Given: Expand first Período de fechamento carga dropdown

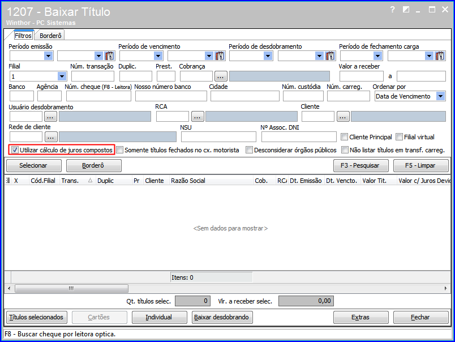Looking at the screenshot, I should (377, 55).
